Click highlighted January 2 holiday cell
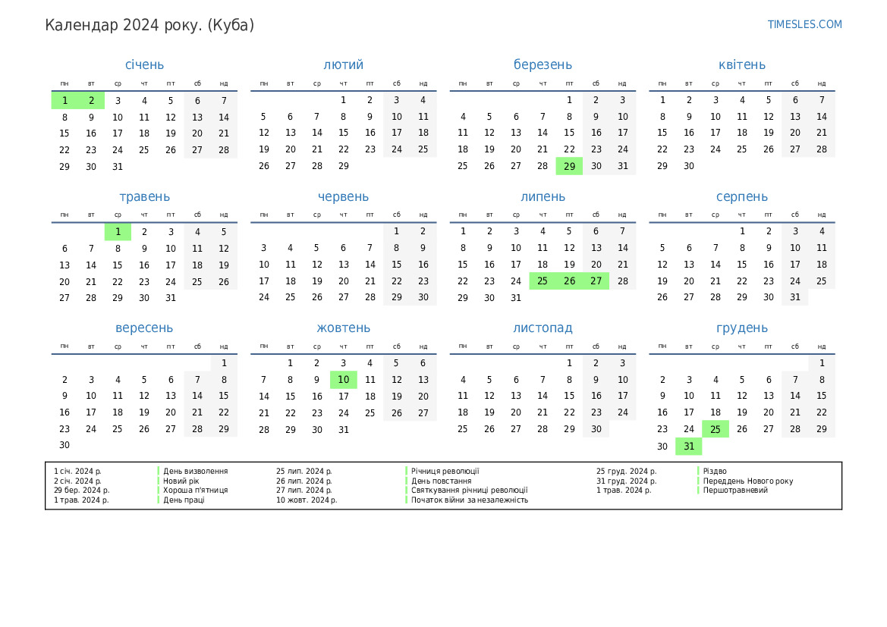 click(91, 101)
